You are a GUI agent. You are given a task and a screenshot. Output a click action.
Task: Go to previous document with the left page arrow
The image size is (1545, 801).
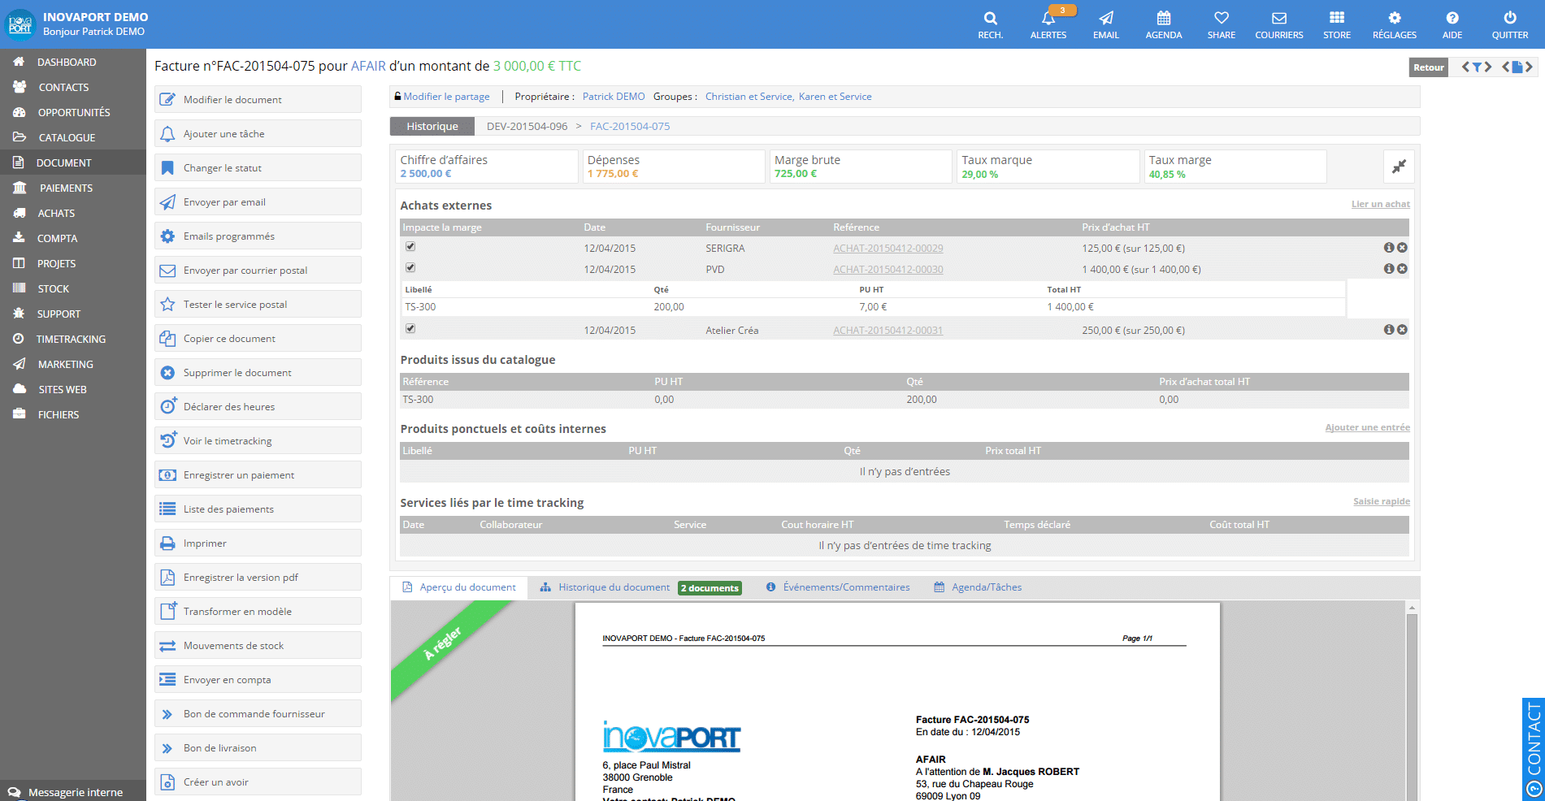click(1506, 67)
